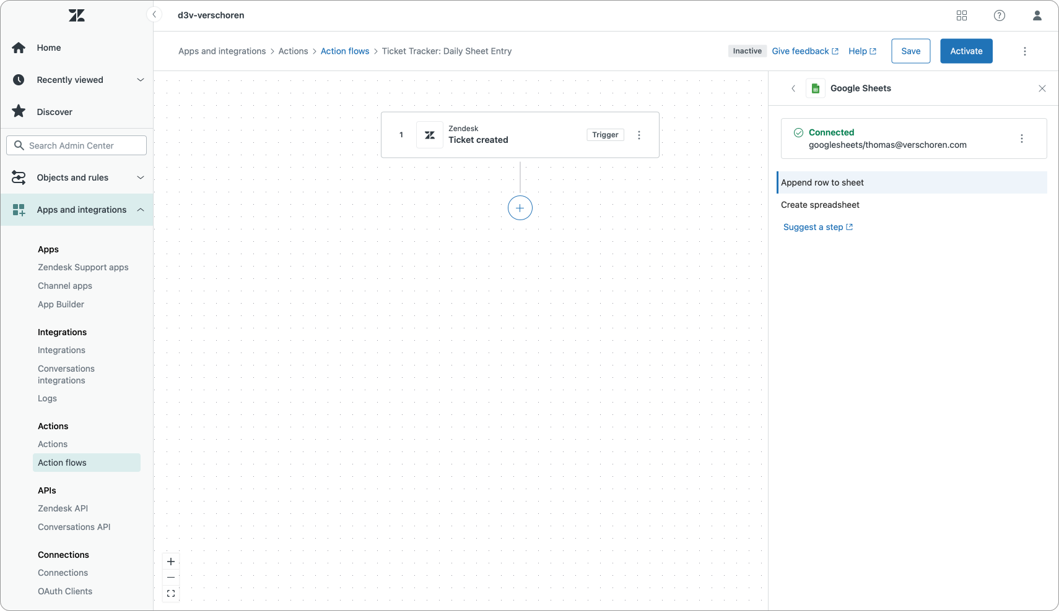Viewport: 1059px width, 611px height.
Task: Click the Zendesk logo in sidebar
Action: 77,15
